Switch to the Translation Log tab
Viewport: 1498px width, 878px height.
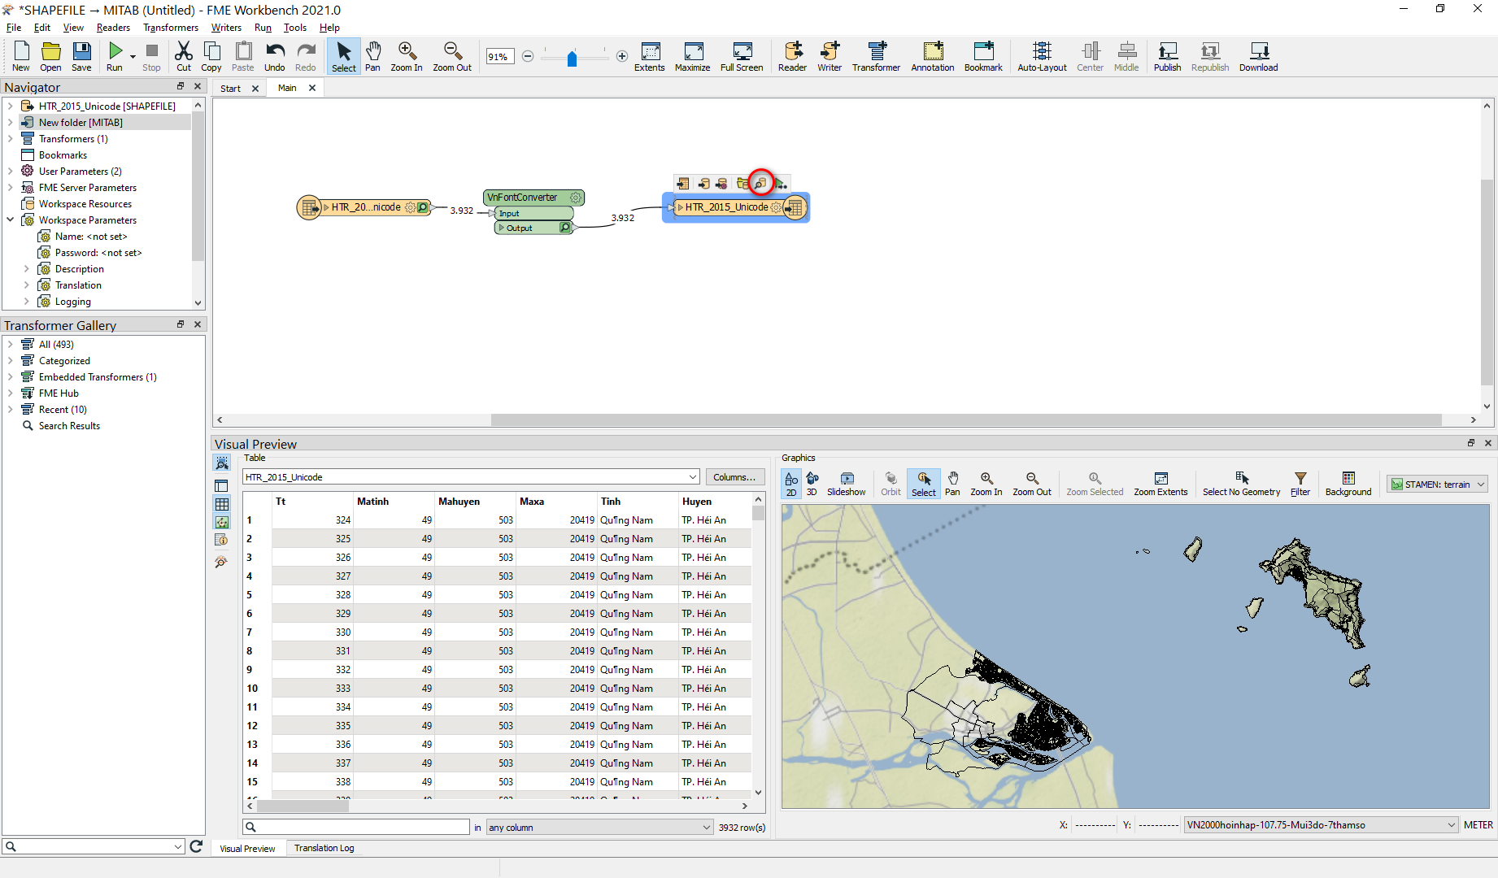point(324,848)
